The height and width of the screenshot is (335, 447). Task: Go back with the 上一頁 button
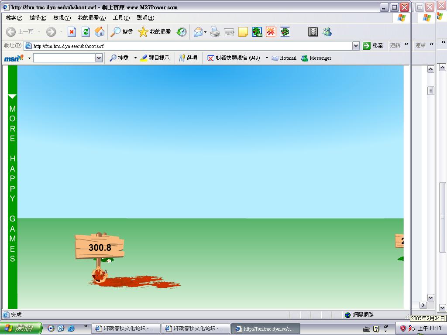20,31
